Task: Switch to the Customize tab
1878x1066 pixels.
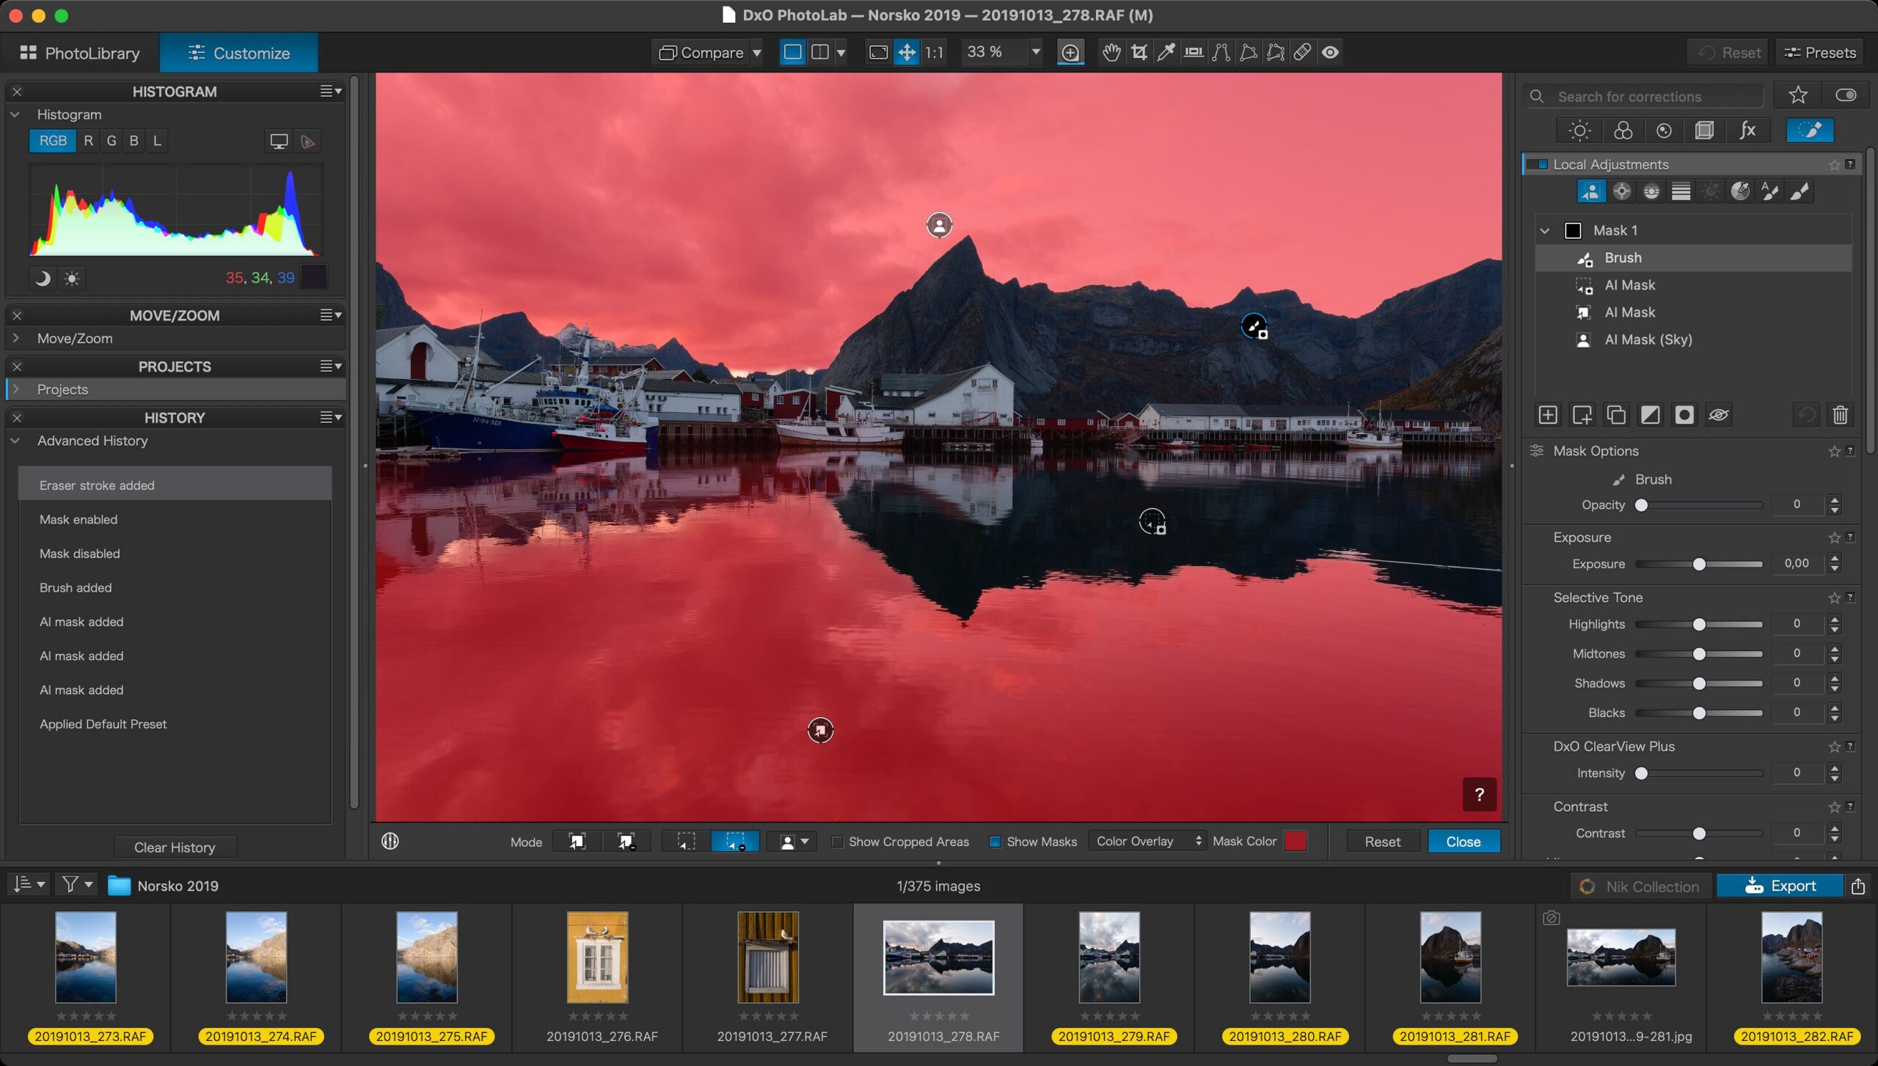Action: tap(239, 53)
